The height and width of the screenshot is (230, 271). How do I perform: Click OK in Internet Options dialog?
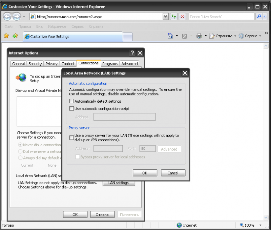click(75, 214)
